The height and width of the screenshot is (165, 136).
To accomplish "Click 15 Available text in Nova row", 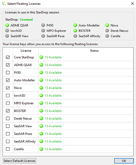I will coord(53,88).
